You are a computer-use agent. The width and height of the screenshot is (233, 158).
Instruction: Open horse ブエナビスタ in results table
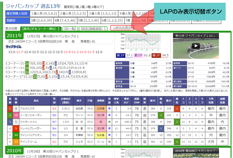(x=27, y=109)
